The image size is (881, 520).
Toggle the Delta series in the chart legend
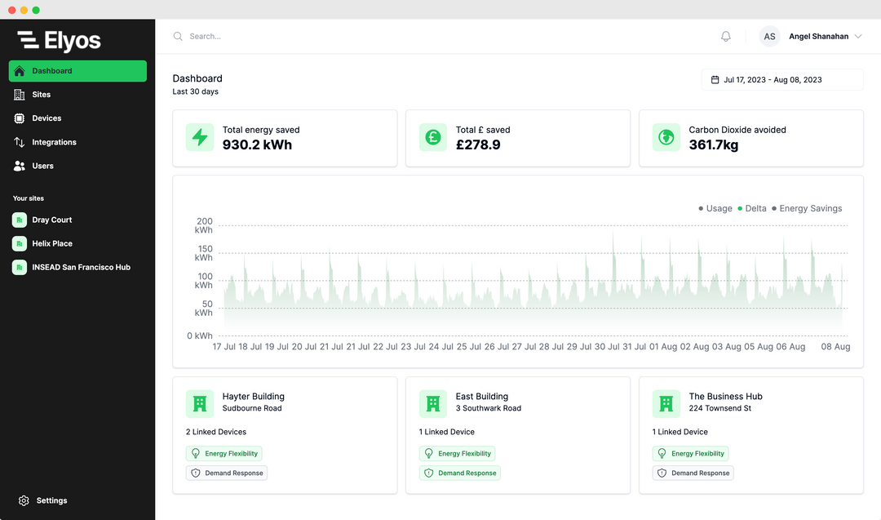[755, 208]
